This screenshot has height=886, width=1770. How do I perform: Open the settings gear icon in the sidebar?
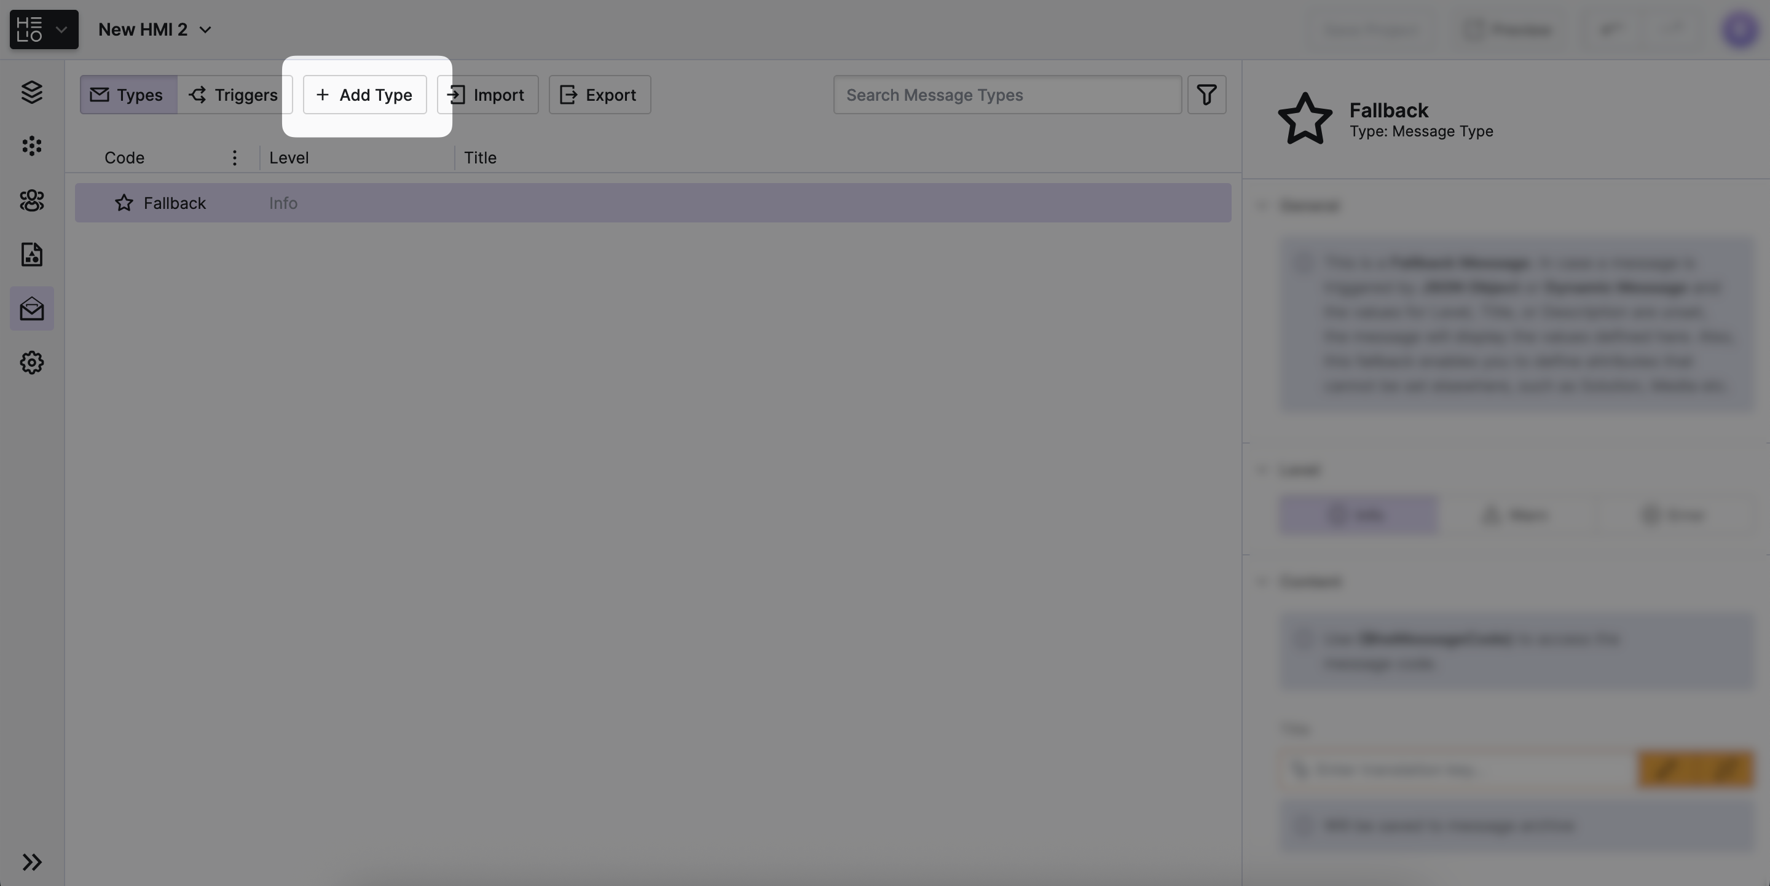[31, 363]
